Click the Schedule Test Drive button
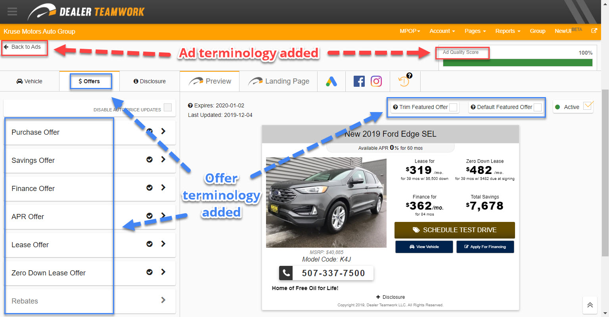Screen dimensions: 609x317 pyautogui.click(x=454, y=230)
